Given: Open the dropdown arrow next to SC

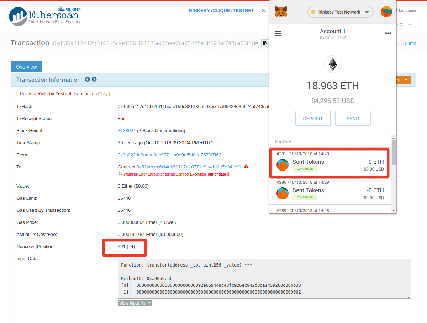Looking at the screenshot, I should (x=410, y=25).
